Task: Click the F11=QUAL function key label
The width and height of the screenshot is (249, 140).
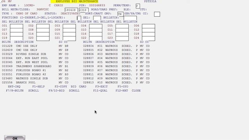Action: [x=100, y=91]
